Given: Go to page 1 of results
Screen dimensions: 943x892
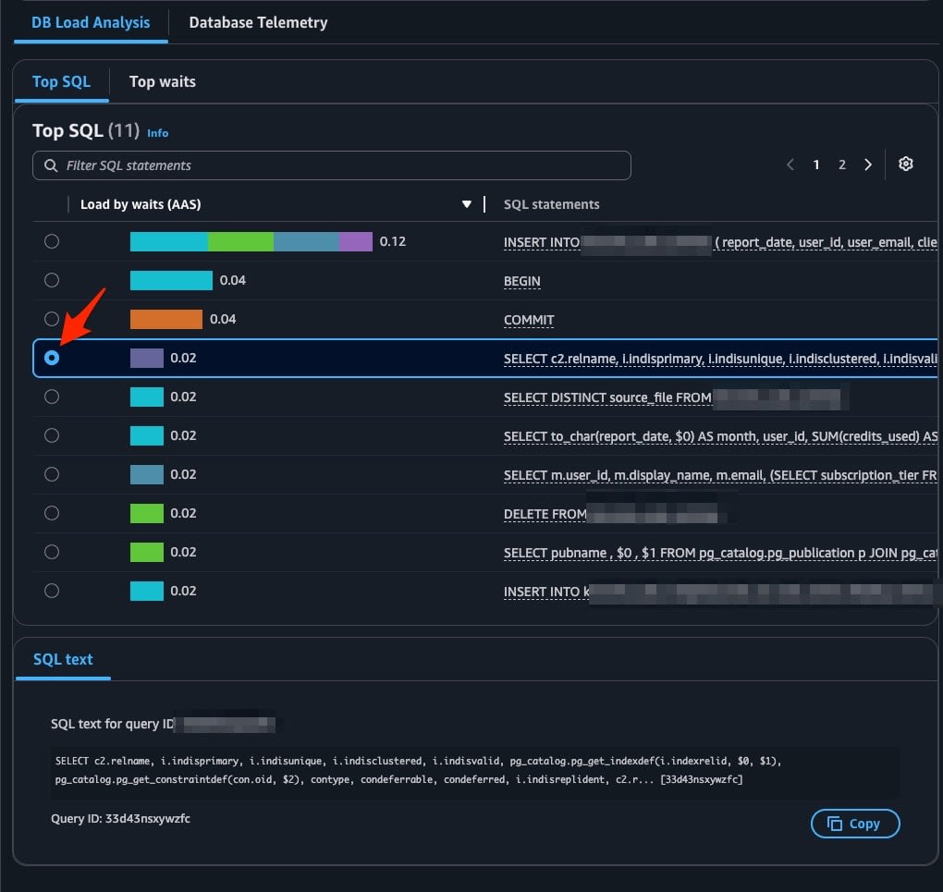Looking at the screenshot, I should [816, 165].
